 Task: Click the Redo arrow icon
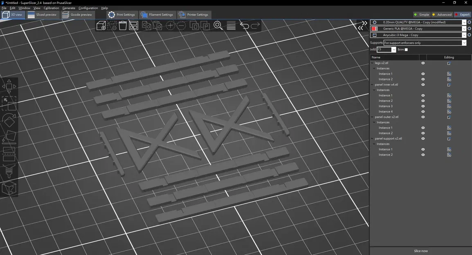255,26
